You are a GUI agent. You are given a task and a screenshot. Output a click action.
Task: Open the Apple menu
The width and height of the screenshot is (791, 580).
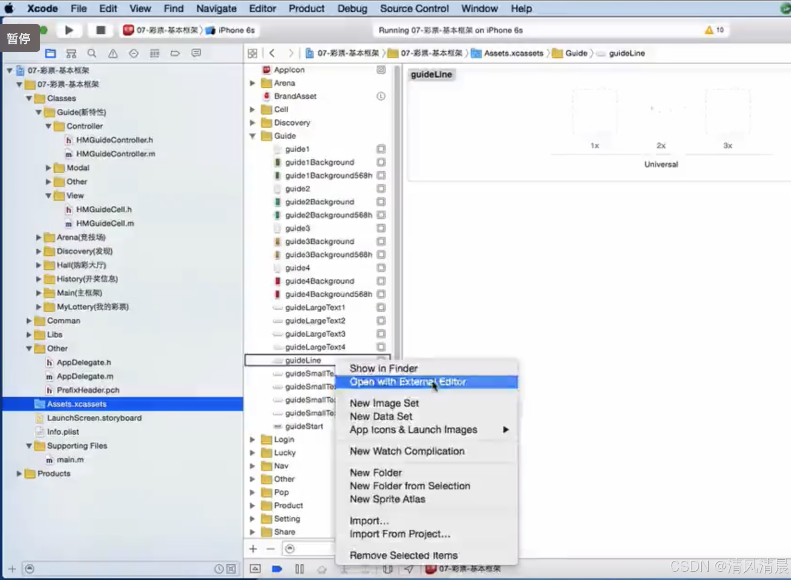click(9, 8)
